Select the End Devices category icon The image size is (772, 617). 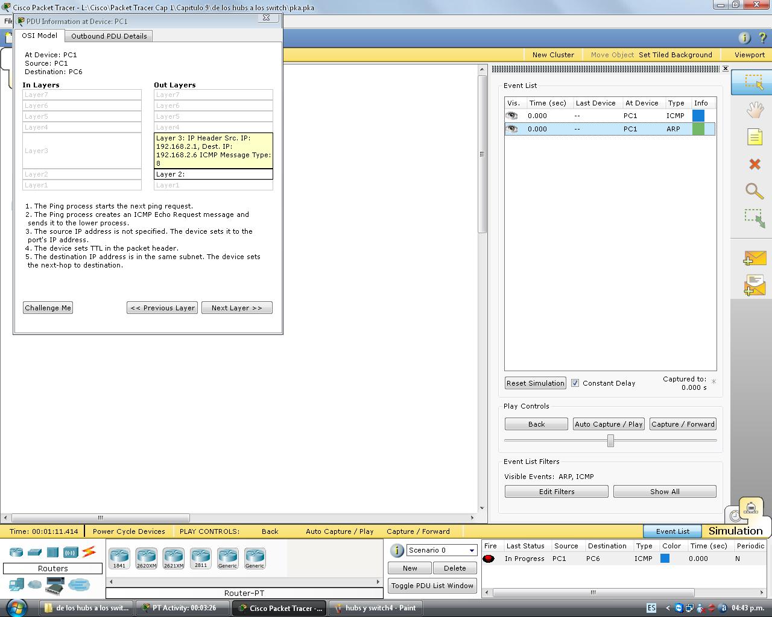coord(16,584)
